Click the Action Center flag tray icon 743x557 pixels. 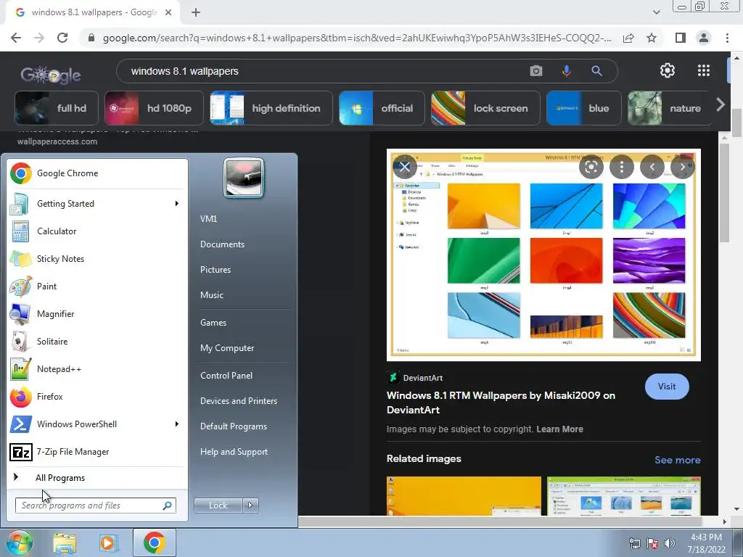(652, 543)
